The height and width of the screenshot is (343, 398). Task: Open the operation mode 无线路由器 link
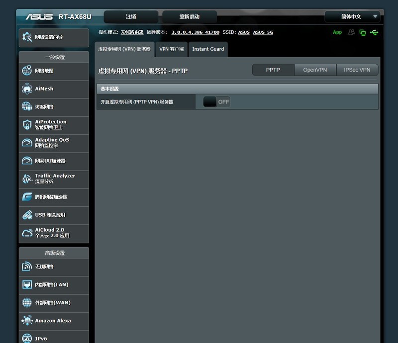point(132,32)
